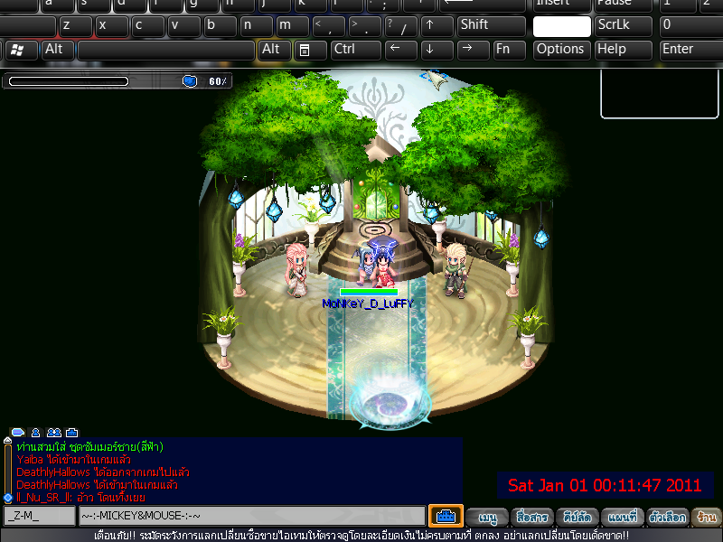The height and width of the screenshot is (542, 723).
Task: Toggle the ScrLk key
Action: click(624, 25)
